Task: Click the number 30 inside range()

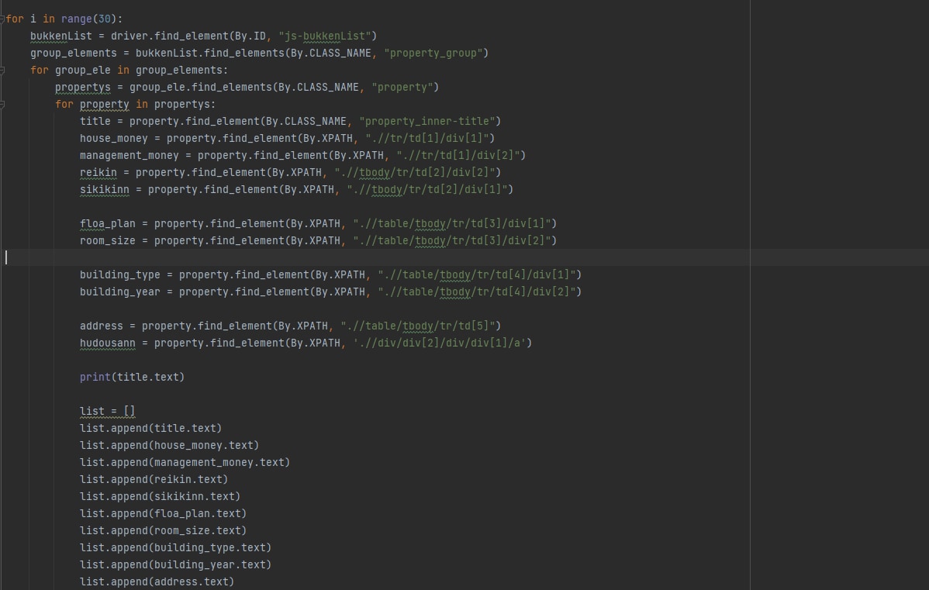Action: [105, 19]
